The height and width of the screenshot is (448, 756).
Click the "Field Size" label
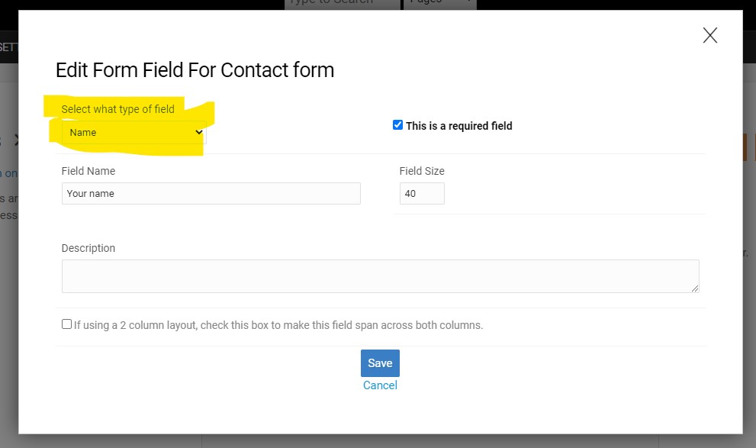(422, 171)
